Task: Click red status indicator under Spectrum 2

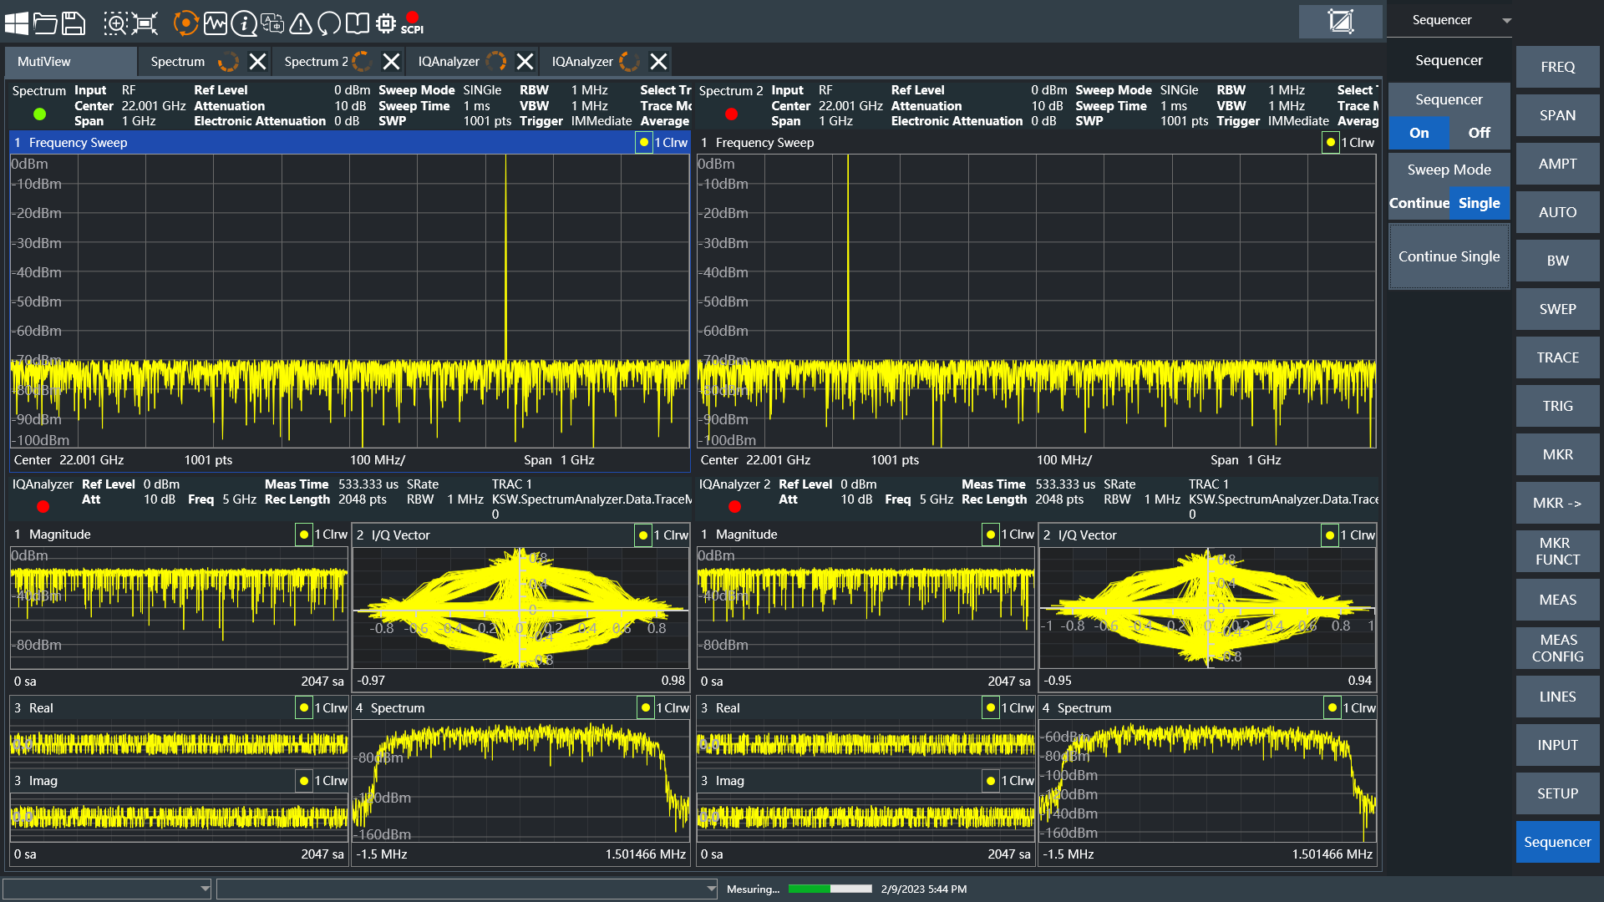Action: tap(731, 114)
